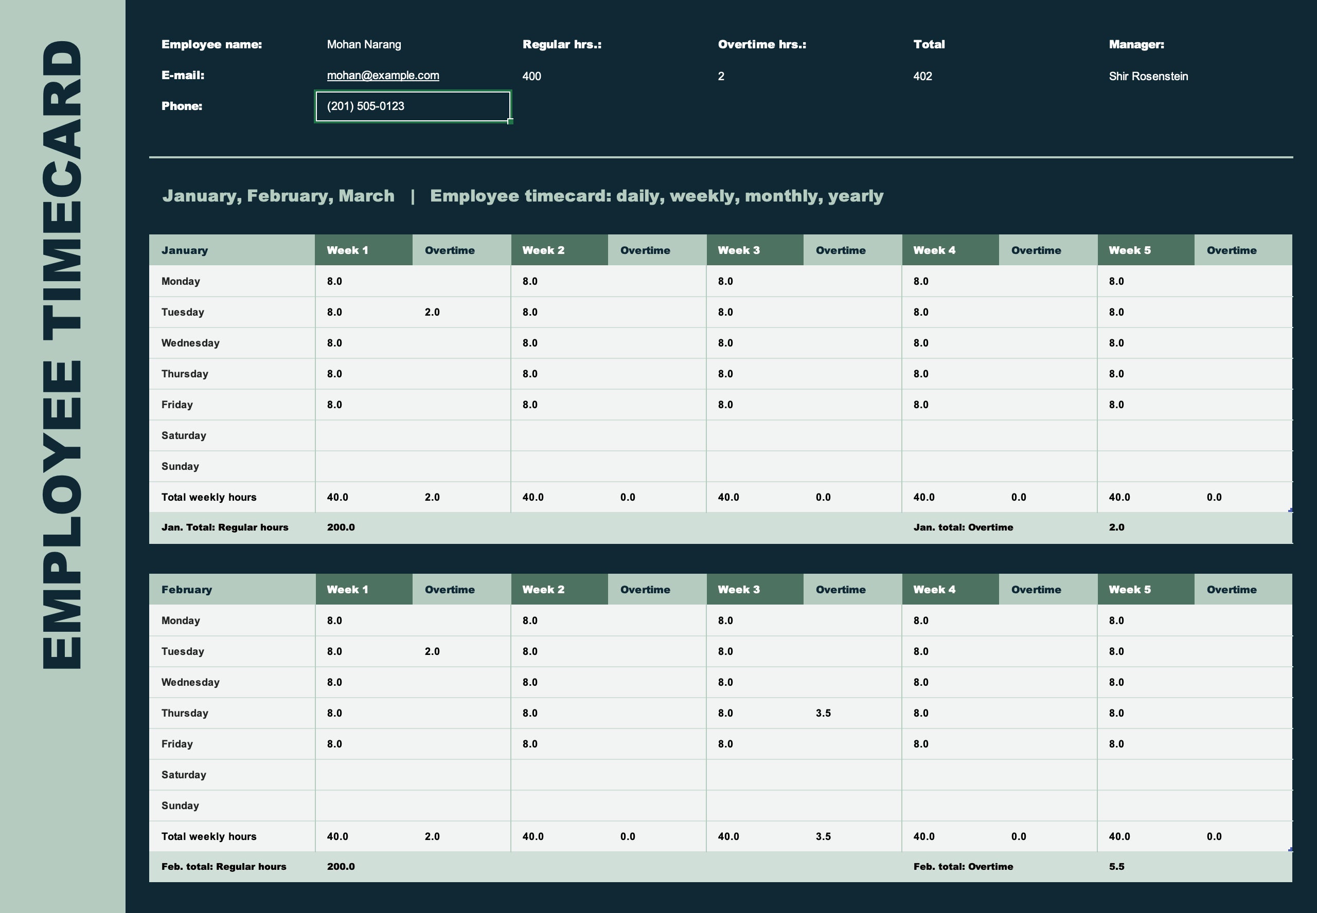Click Monday's Week 1 hours cell in January
Screen dimensions: 1317x913
pos(335,281)
